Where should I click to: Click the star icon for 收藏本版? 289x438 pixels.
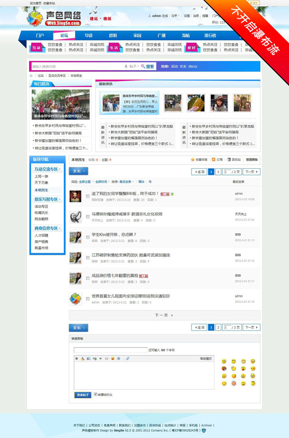192,160
